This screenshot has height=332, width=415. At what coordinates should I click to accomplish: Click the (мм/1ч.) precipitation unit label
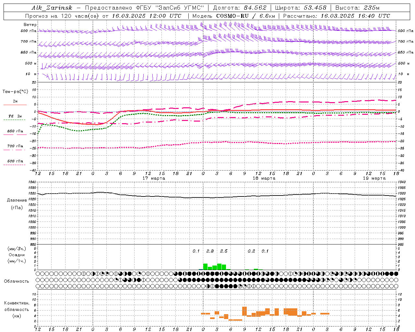17,261
